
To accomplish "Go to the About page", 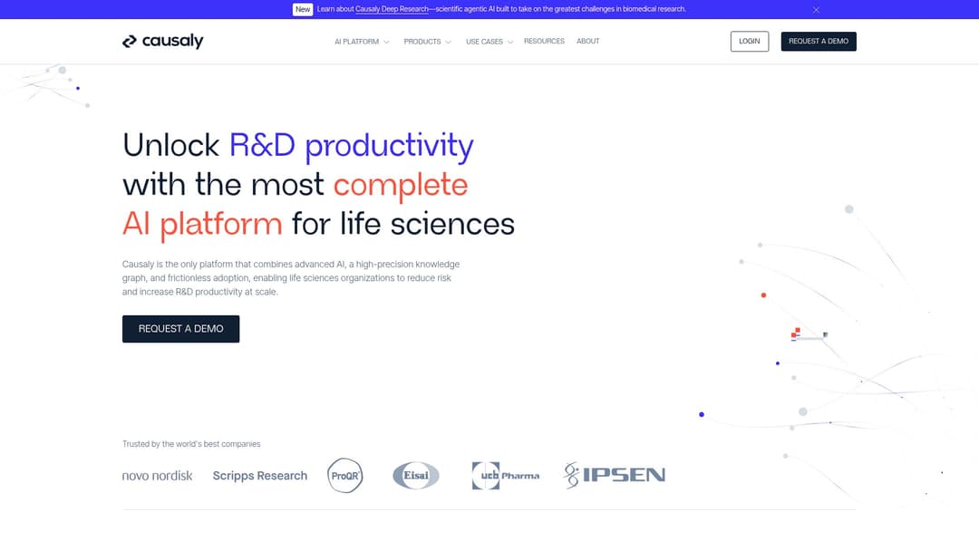I will point(588,42).
